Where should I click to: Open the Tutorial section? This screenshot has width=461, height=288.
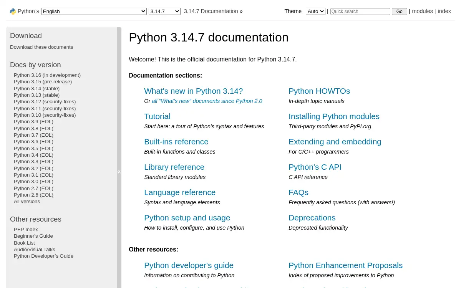157,116
